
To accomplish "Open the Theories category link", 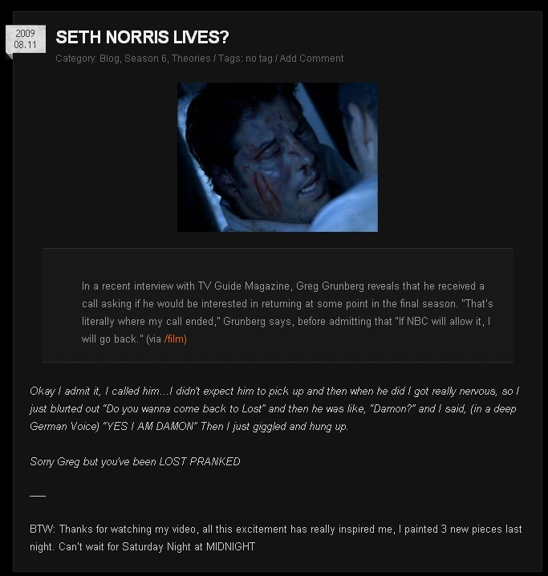I will tap(191, 59).
